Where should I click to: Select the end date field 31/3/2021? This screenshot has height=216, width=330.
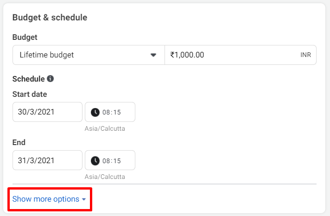[x=47, y=160]
